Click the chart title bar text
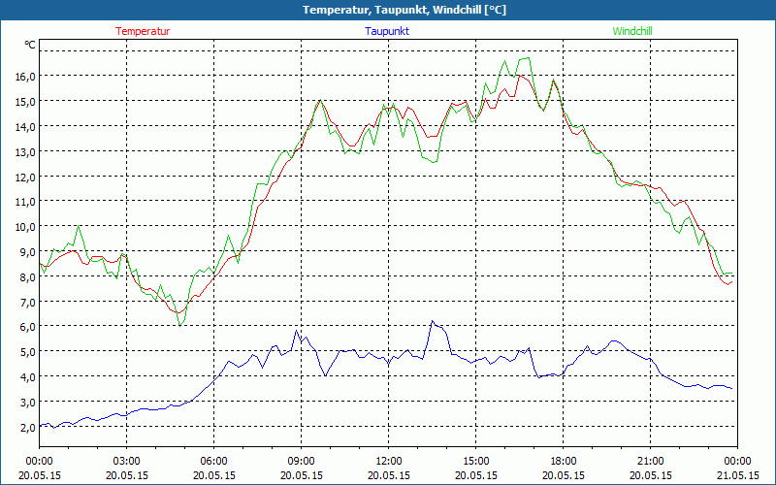776x485 pixels. point(404,10)
